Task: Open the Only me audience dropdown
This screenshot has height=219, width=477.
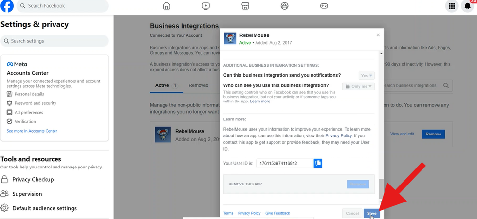Action: tap(358, 86)
